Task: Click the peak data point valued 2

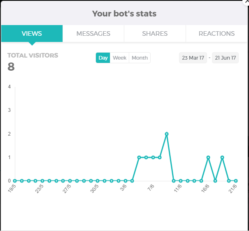Action: [167, 134]
